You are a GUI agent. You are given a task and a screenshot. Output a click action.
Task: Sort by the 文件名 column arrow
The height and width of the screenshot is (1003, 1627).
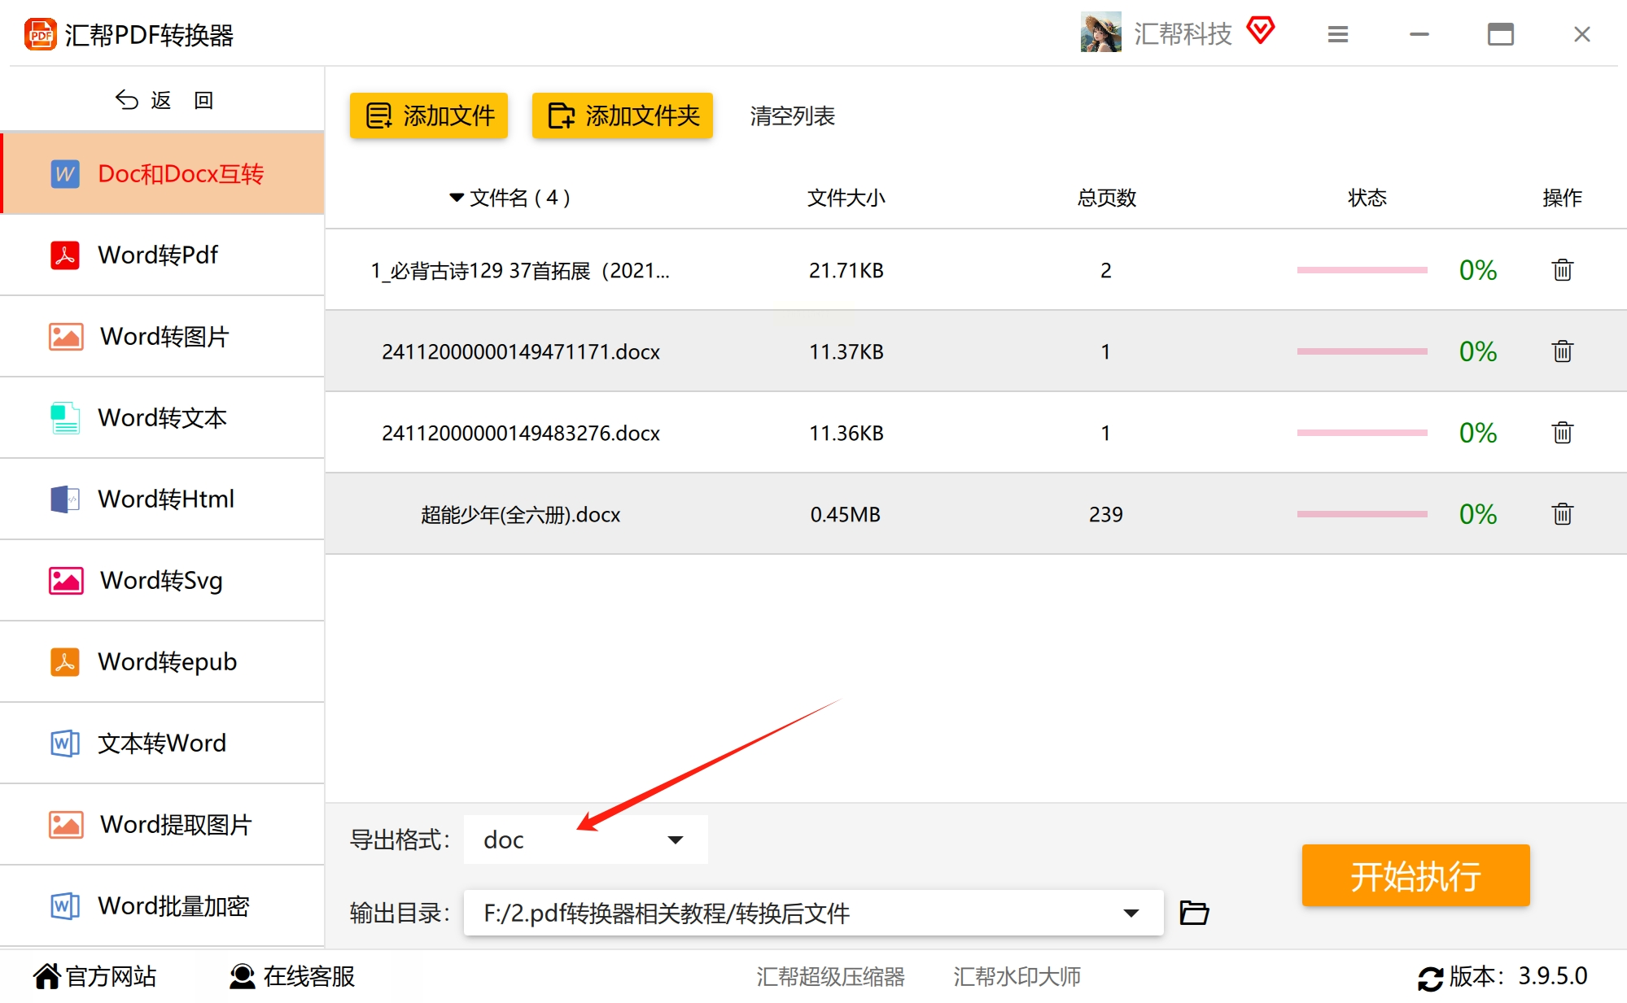[457, 198]
